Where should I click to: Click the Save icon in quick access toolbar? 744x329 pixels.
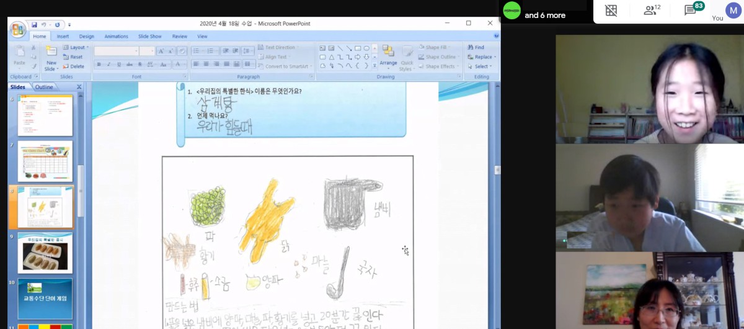pyautogui.click(x=33, y=24)
